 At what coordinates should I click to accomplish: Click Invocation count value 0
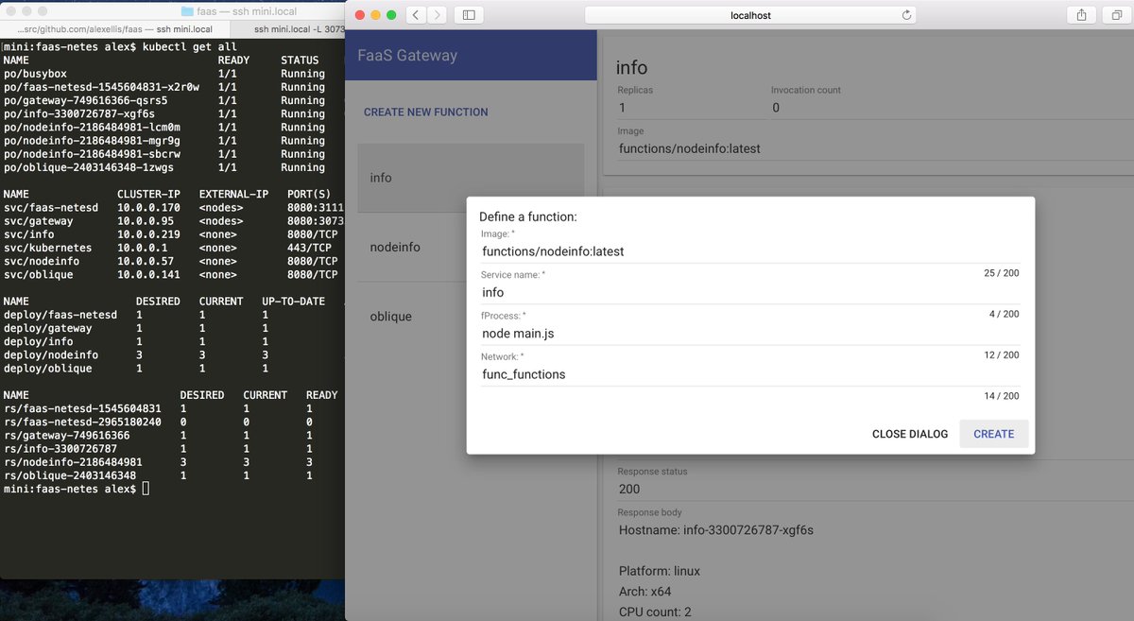pos(776,108)
